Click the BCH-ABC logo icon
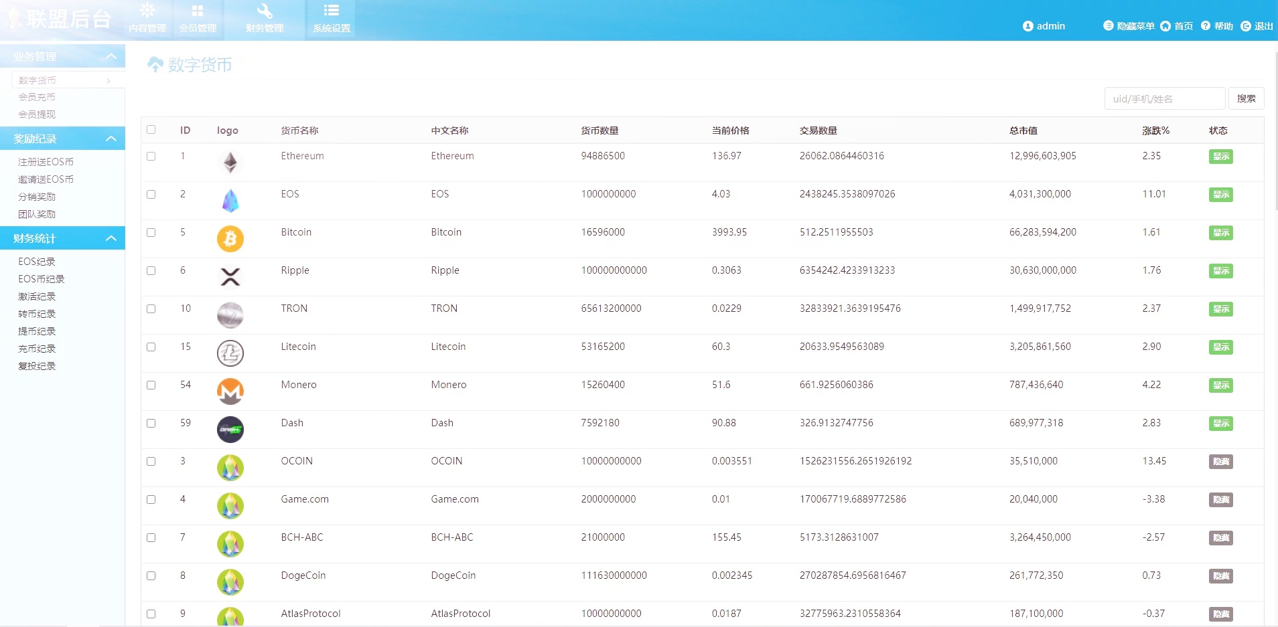 230,544
